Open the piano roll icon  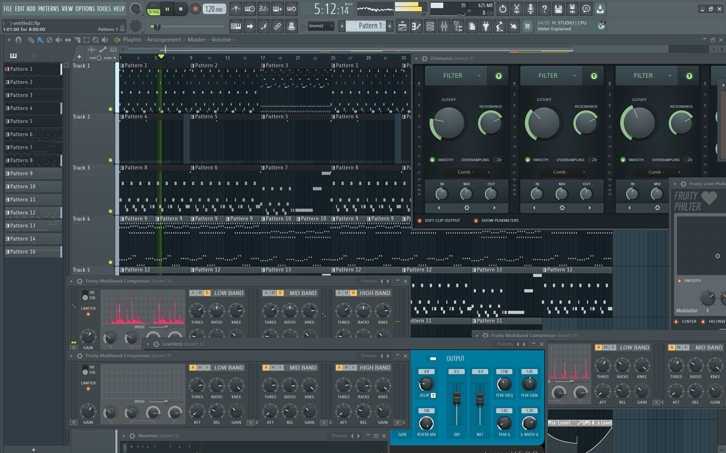[x=416, y=26]
